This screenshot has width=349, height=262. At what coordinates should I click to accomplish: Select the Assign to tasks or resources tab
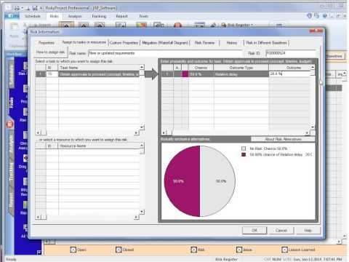pyautogui.click(x=84, y=42)
